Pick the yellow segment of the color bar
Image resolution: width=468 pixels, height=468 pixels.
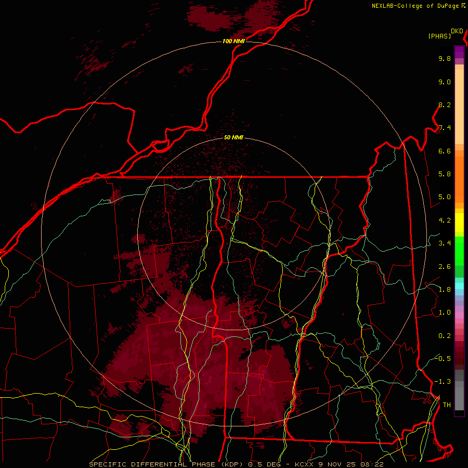click(x=459, y=223)
